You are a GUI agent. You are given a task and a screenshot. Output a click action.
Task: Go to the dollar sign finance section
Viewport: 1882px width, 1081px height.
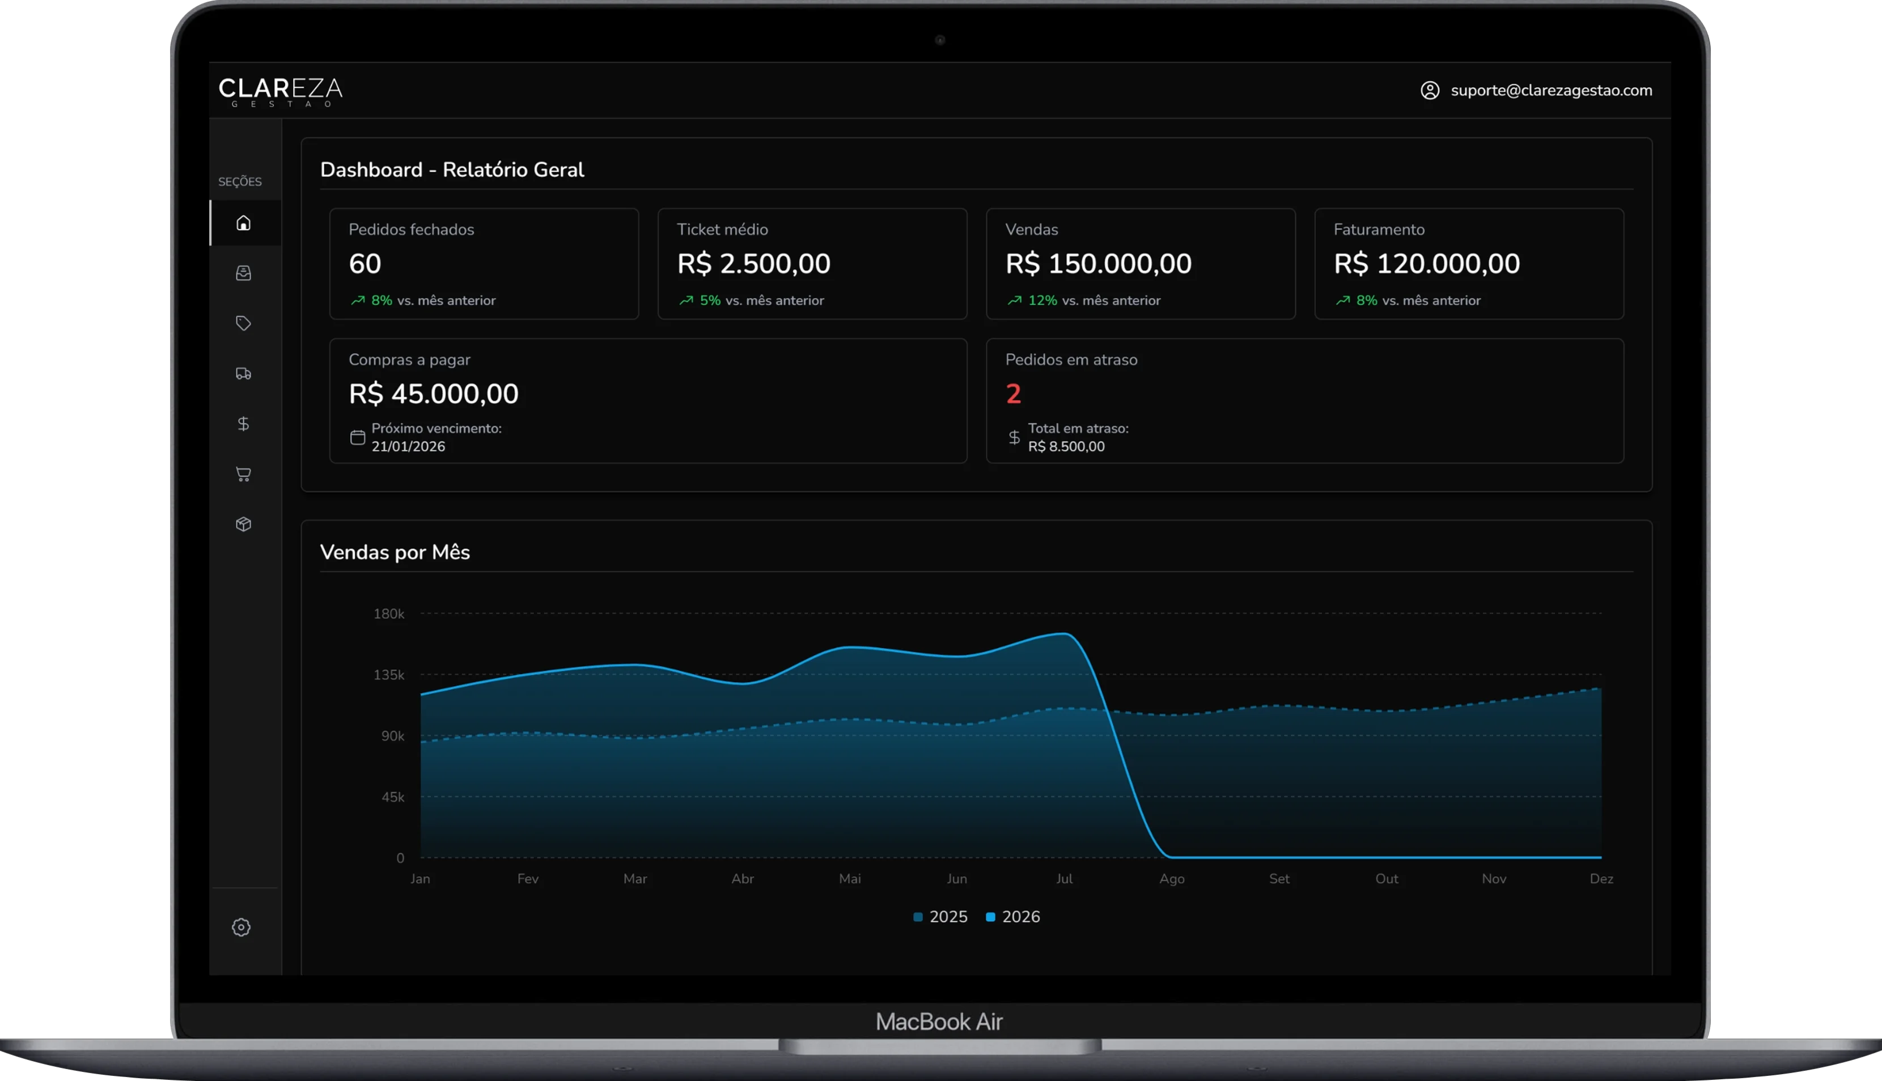243,424
